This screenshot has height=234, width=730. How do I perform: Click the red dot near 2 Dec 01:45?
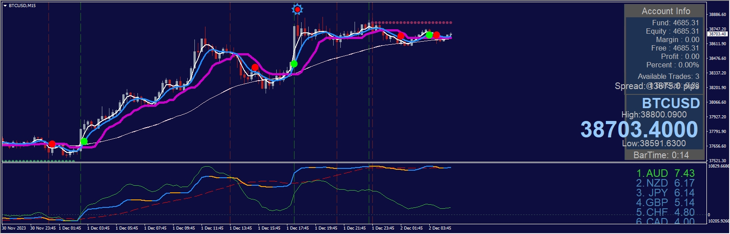[401, 36]
